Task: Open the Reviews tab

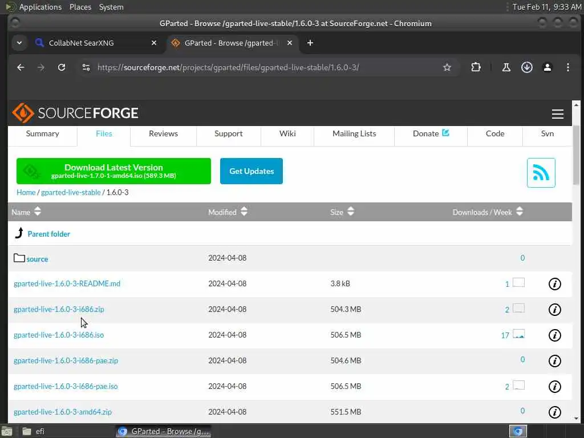Action: point(163,133)
